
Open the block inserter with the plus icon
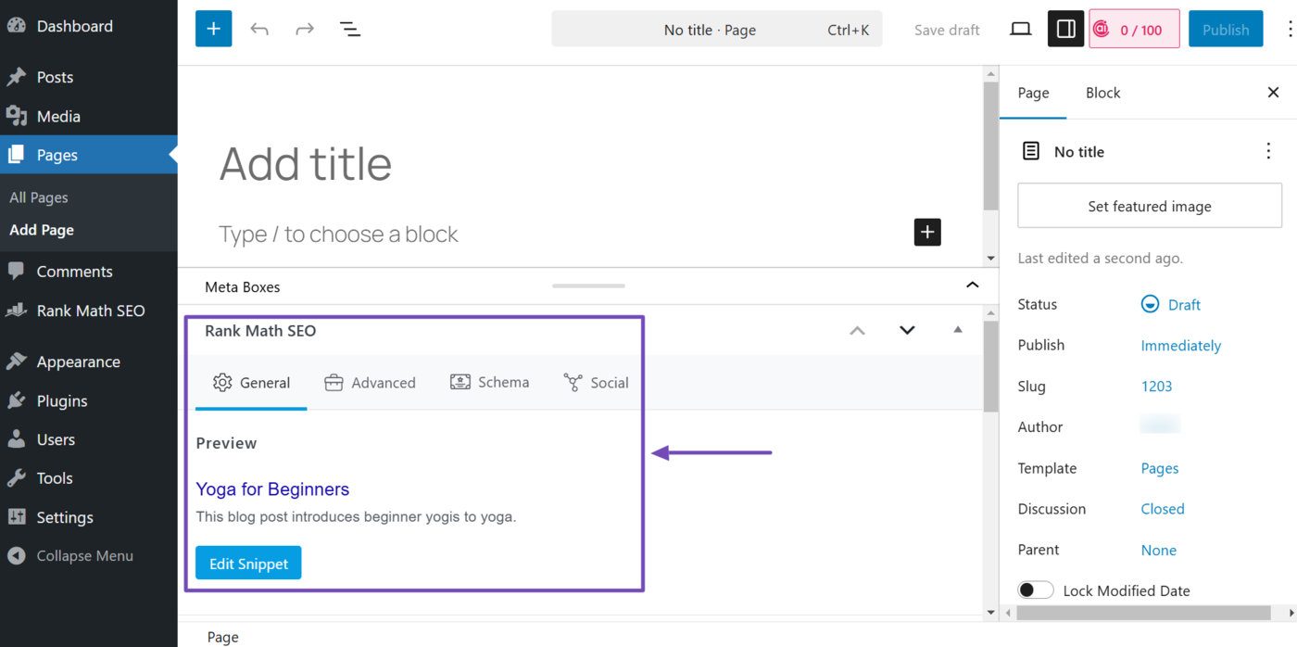coord(213,29)
